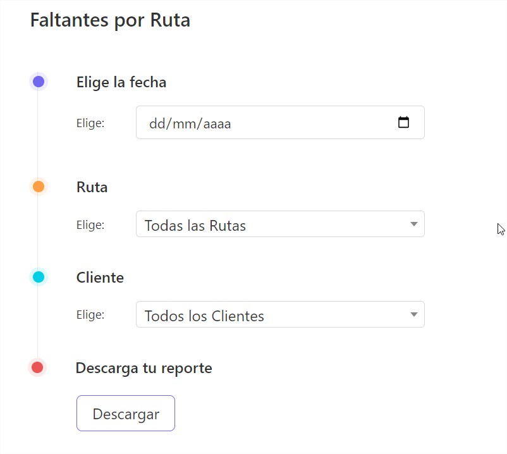The width and height of the screenshot is (507, 454).
Task: Click the Elige label beside the date field
Action: 89,123
